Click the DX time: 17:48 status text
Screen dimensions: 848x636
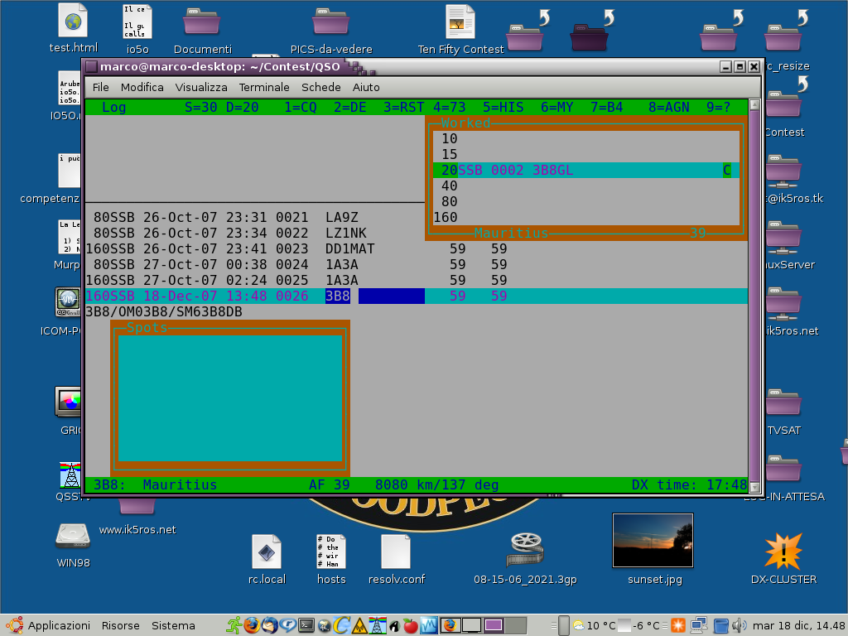coord(690,484)
